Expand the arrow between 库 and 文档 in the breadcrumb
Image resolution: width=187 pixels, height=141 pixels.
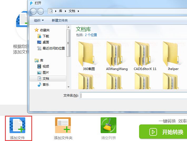[66, 11]
